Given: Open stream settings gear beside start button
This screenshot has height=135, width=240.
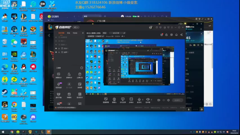Looking at the screenshot, I should coord(168,100).
